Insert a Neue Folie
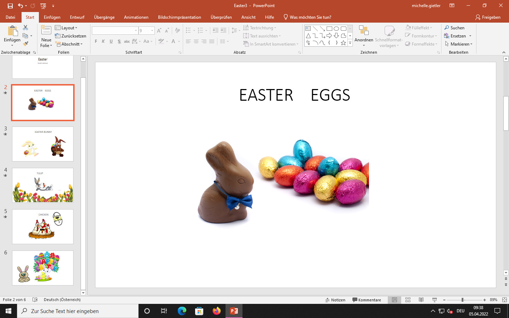This screenshot has width=509, height=318. pyautogui.click(x=46, y=36)
